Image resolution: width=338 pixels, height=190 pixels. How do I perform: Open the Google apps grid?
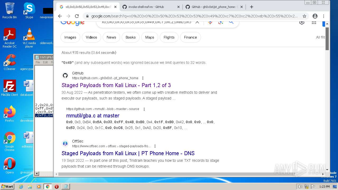(x=314, y=22)
